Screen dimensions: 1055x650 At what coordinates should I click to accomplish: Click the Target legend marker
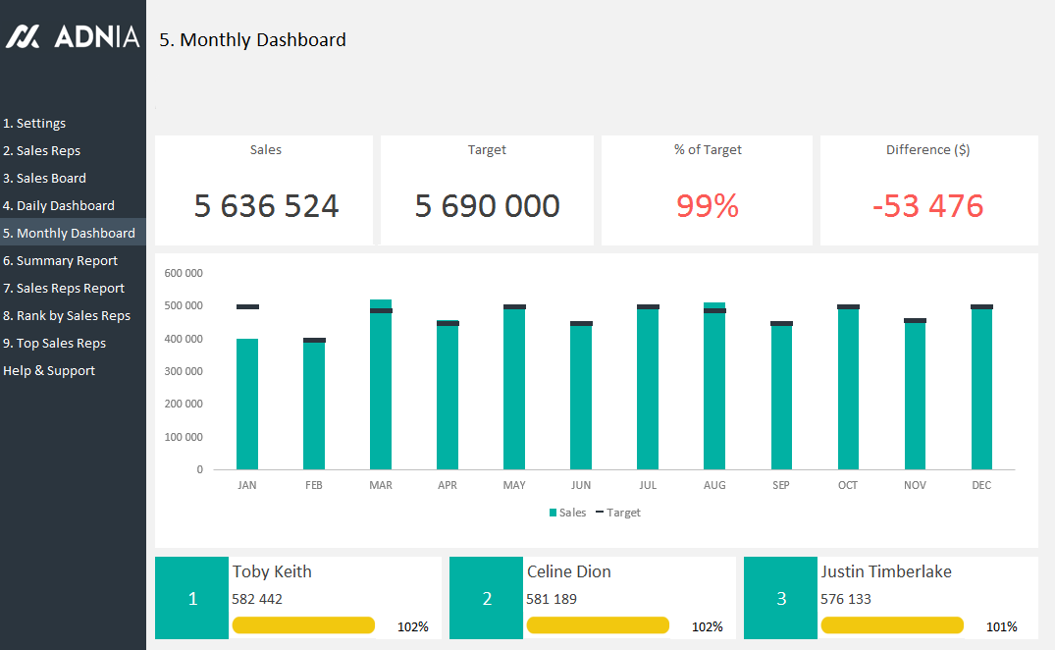600,513
